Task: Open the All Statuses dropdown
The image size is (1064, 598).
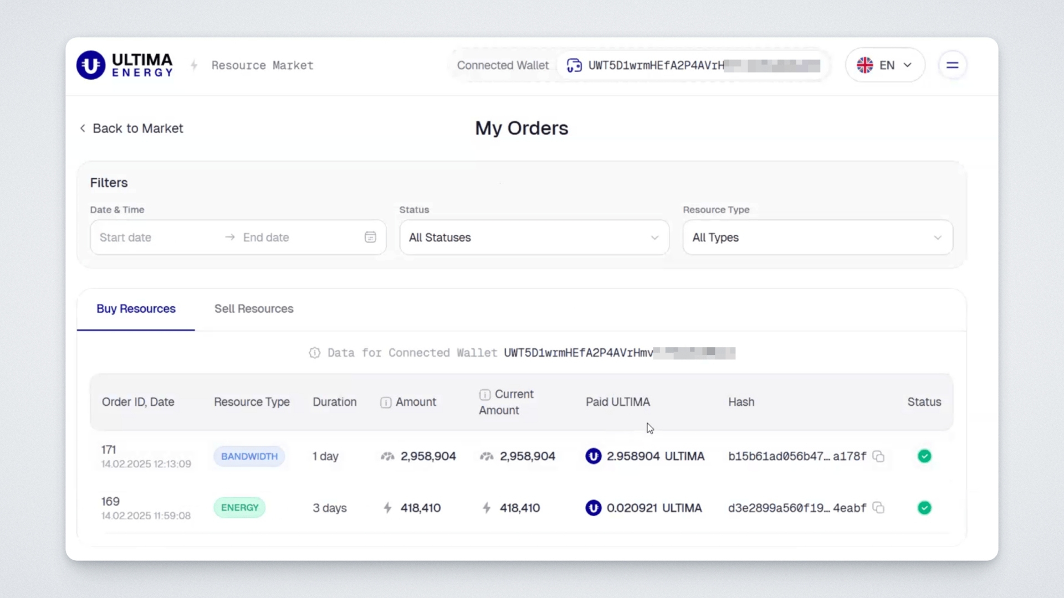Action: tap(534, 238)
